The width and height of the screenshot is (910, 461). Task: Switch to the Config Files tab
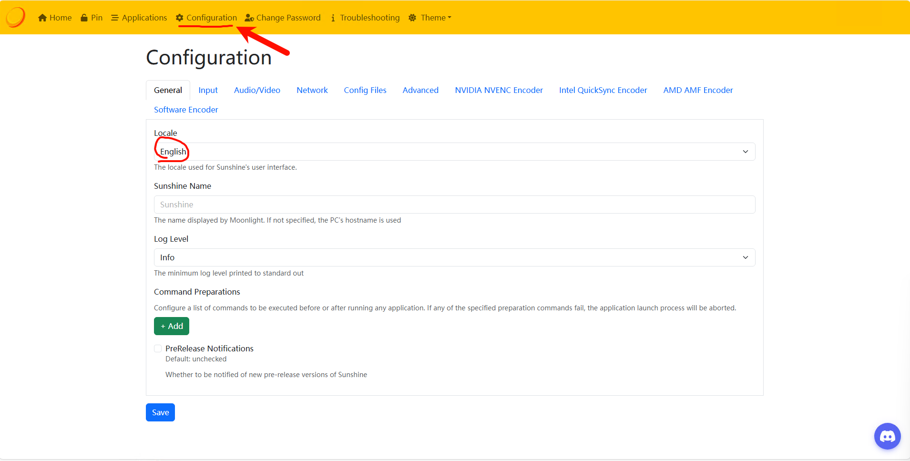point(365,90)
